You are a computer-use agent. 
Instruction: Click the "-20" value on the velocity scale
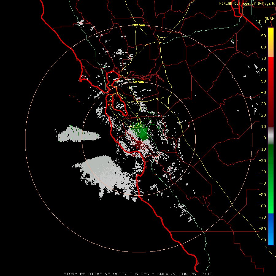pyautogui.click(x=262, y=160)
